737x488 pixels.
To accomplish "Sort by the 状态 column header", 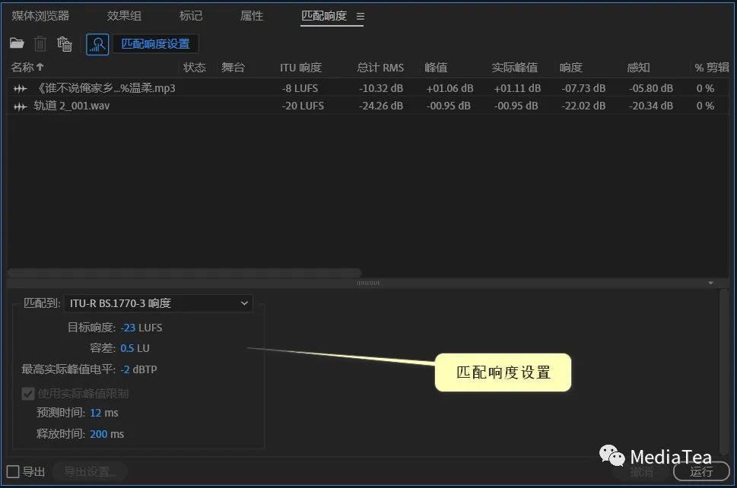I will point(195,68).
